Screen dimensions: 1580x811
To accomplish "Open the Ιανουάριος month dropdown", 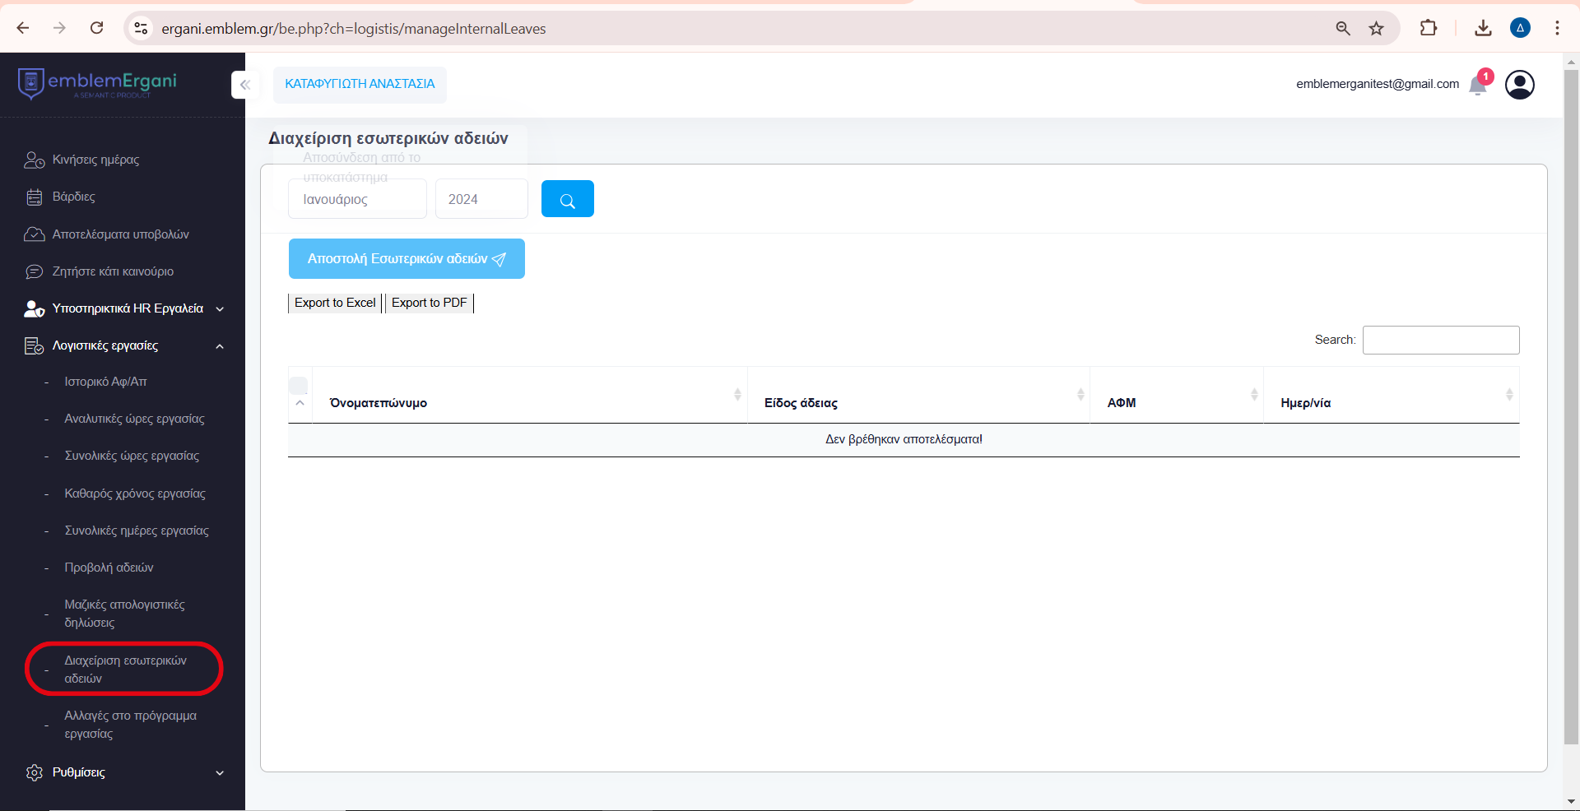I will point(357,199).
